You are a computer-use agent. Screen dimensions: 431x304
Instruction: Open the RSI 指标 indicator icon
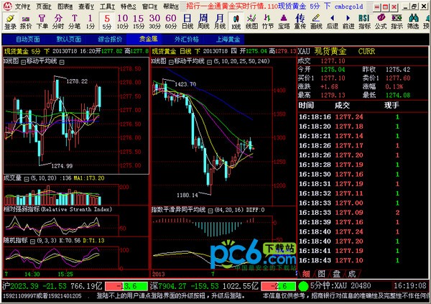point(364,22)
